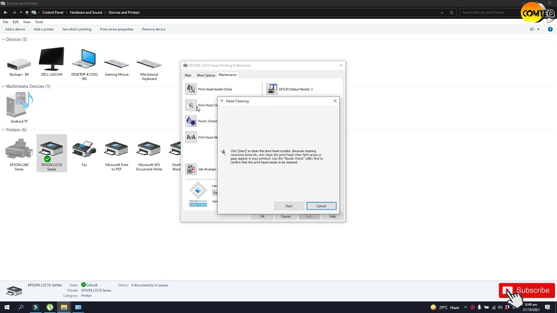Switch to the Main tab
Image resolution: width=557 pixels, height=313 pixels.
pyautogui.click(x=188, y=75)
